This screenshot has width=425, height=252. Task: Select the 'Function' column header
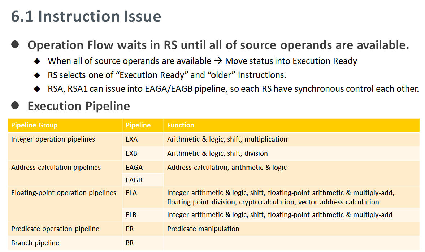[292, 125]
